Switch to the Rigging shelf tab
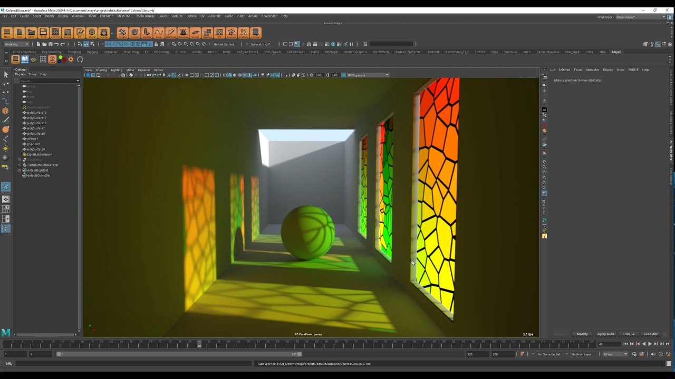The height and width of the screenshot is (379, 675). coord(92,52)
